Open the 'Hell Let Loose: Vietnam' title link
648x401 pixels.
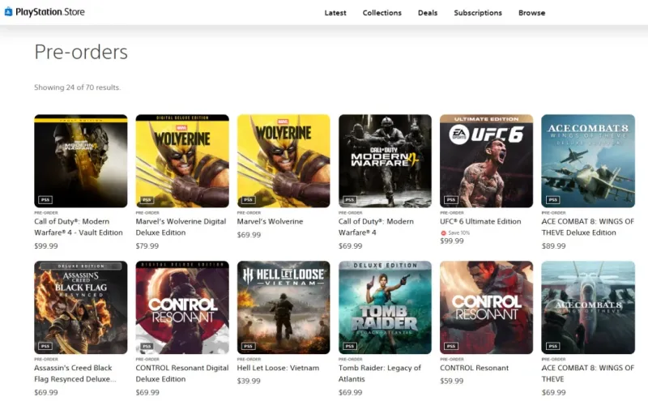[278, 368]
